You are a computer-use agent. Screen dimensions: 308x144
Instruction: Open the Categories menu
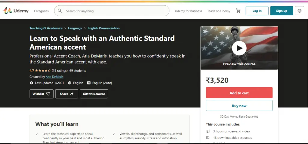tap(41, 11)
